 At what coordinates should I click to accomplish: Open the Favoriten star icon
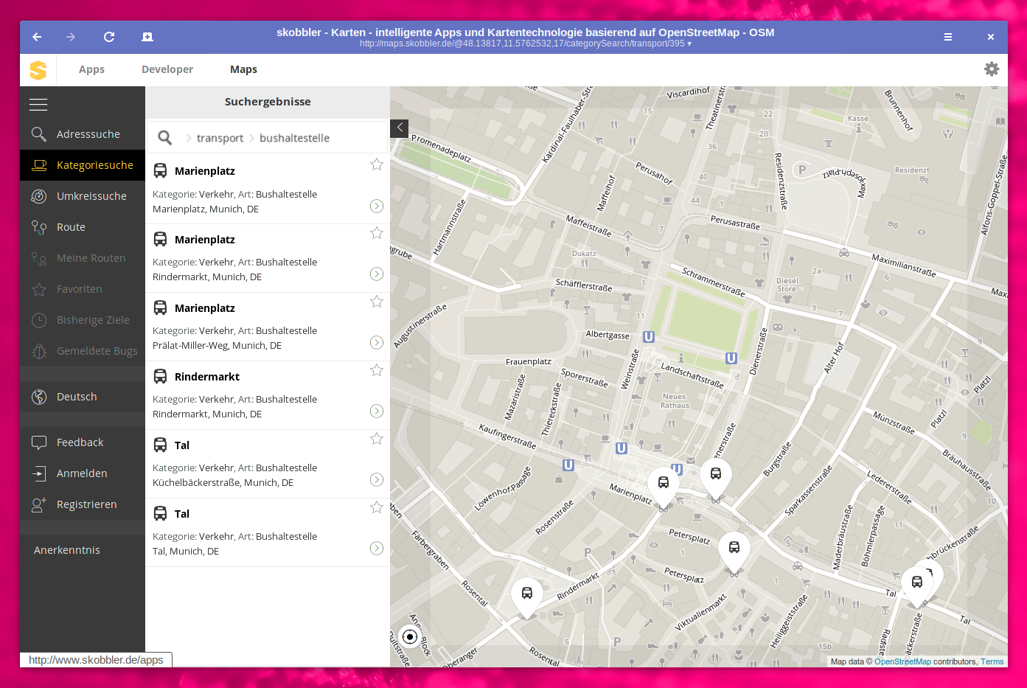click(38, 289)
